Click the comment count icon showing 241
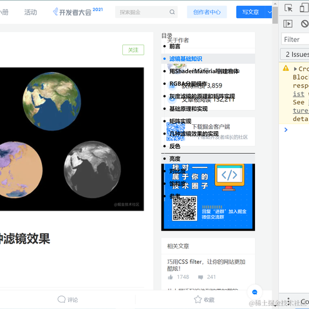Screen dimensions: 309x309 [200, 277]
